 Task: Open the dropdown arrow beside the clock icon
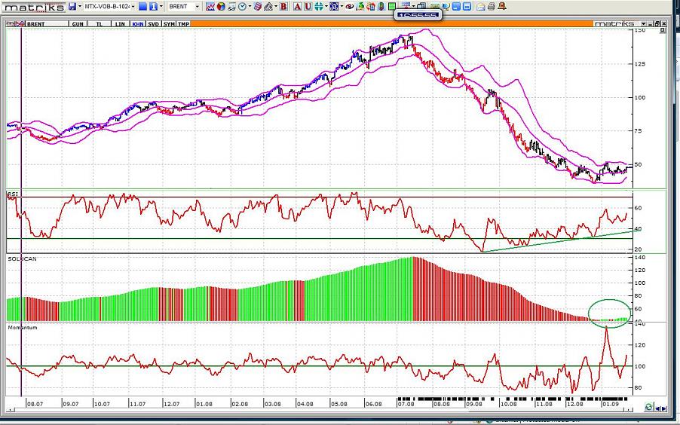tap(252, 6)
